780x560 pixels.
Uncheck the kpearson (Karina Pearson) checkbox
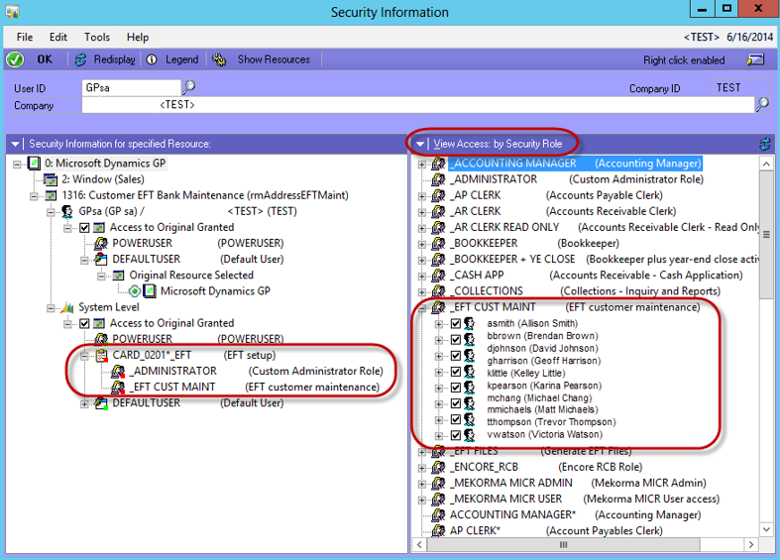click(x=456, y=388)
